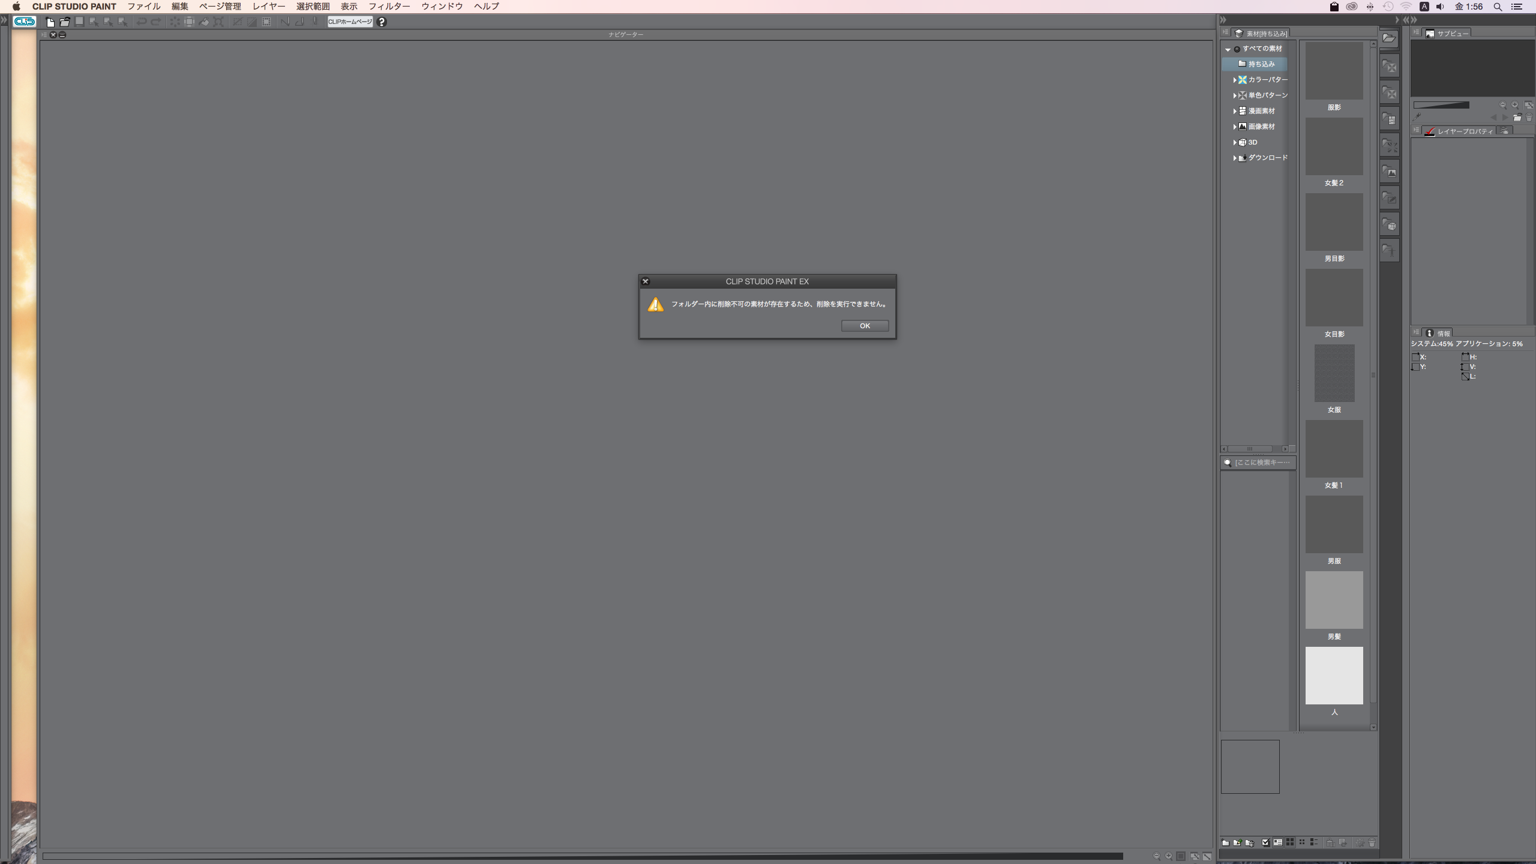Click the Spotlight search magnifier icon
The width and height of the screenshot is (1536, 864).
pos(1498,7)
